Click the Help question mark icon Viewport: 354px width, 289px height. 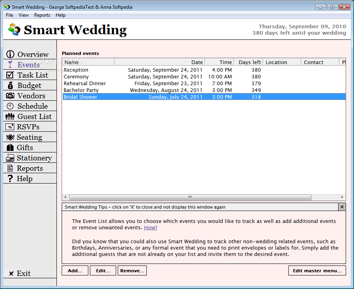pos(10,178)
